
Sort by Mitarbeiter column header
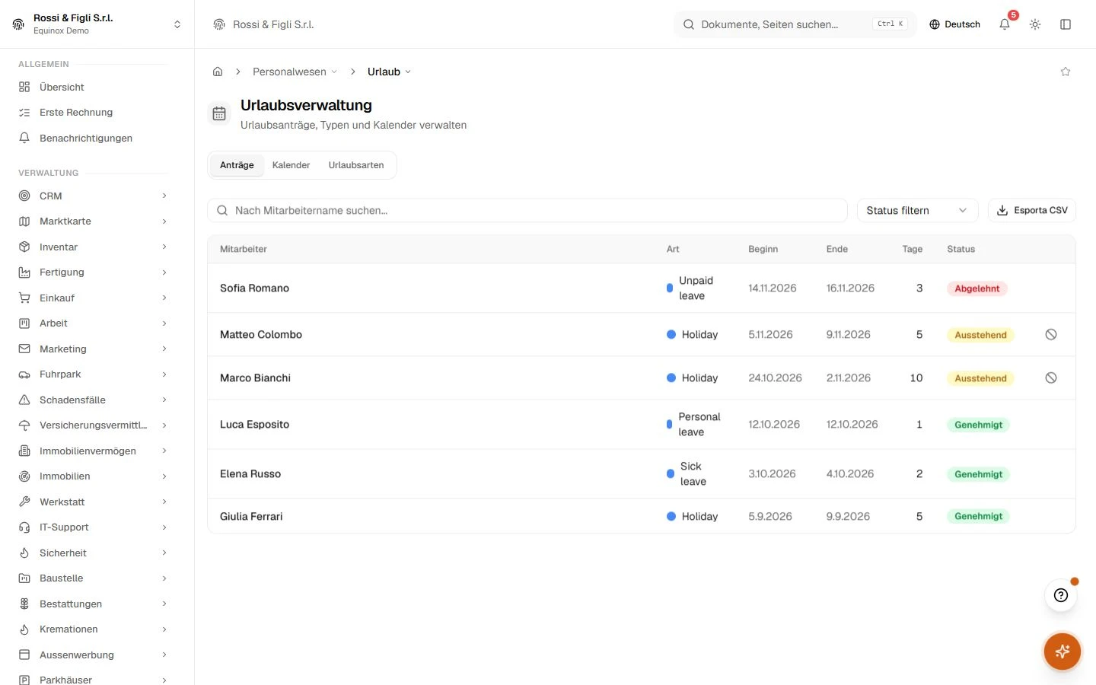(x=244, y=249)
